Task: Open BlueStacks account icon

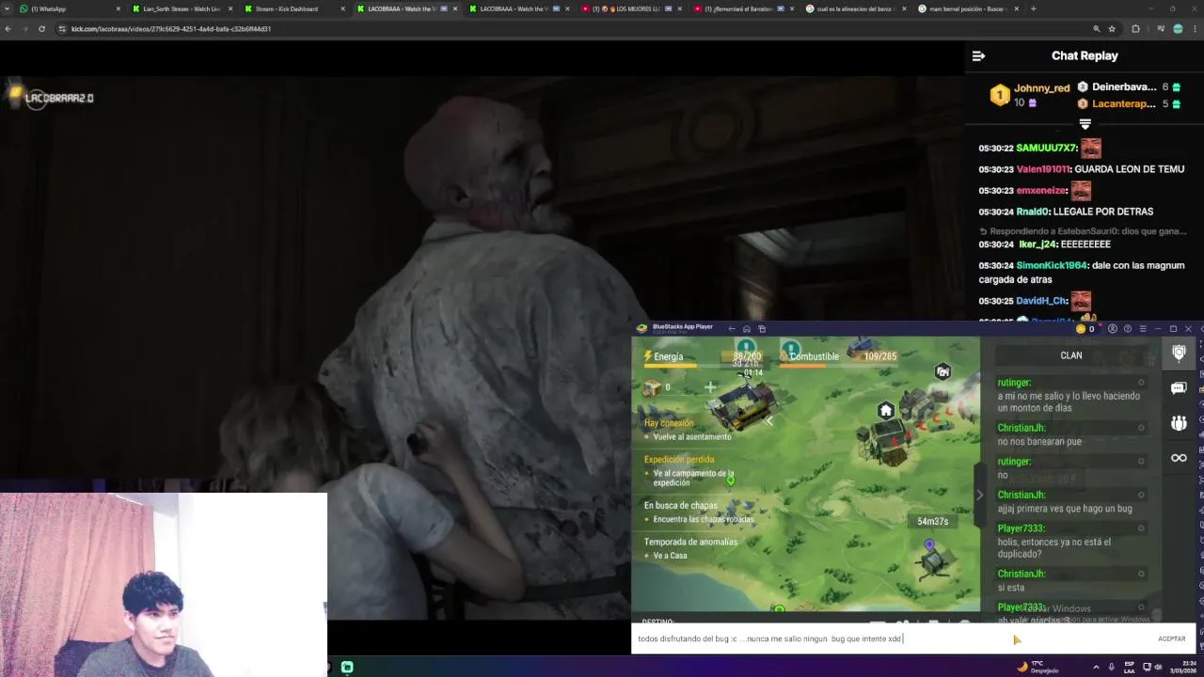Action: (x=1113, y=329)
